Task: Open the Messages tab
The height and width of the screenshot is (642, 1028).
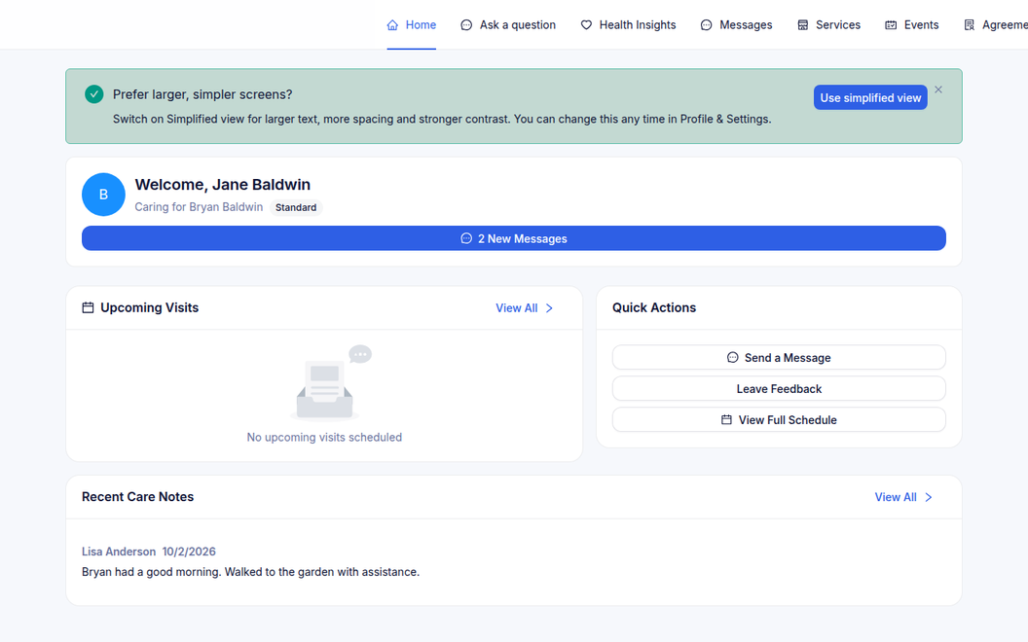Action: pos(736,25)
